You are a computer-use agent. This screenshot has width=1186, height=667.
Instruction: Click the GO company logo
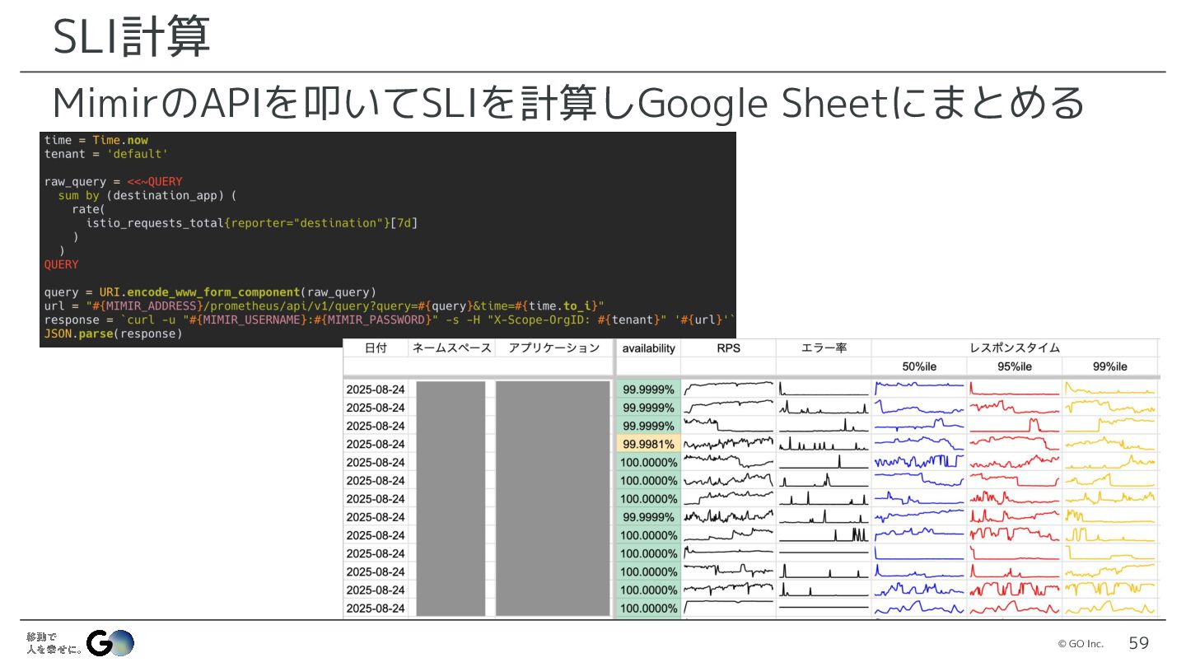tap(111, 643)
